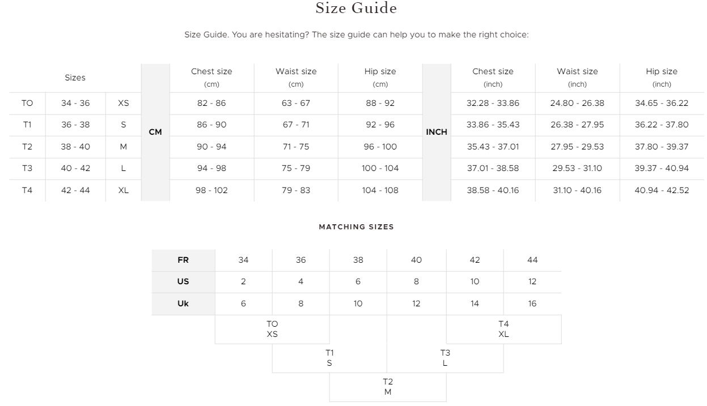Click the MATCHING SIZES heading

click(x=356, y=226)
